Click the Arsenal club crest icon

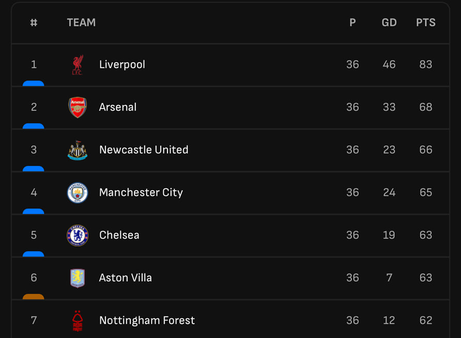(78, 107)
